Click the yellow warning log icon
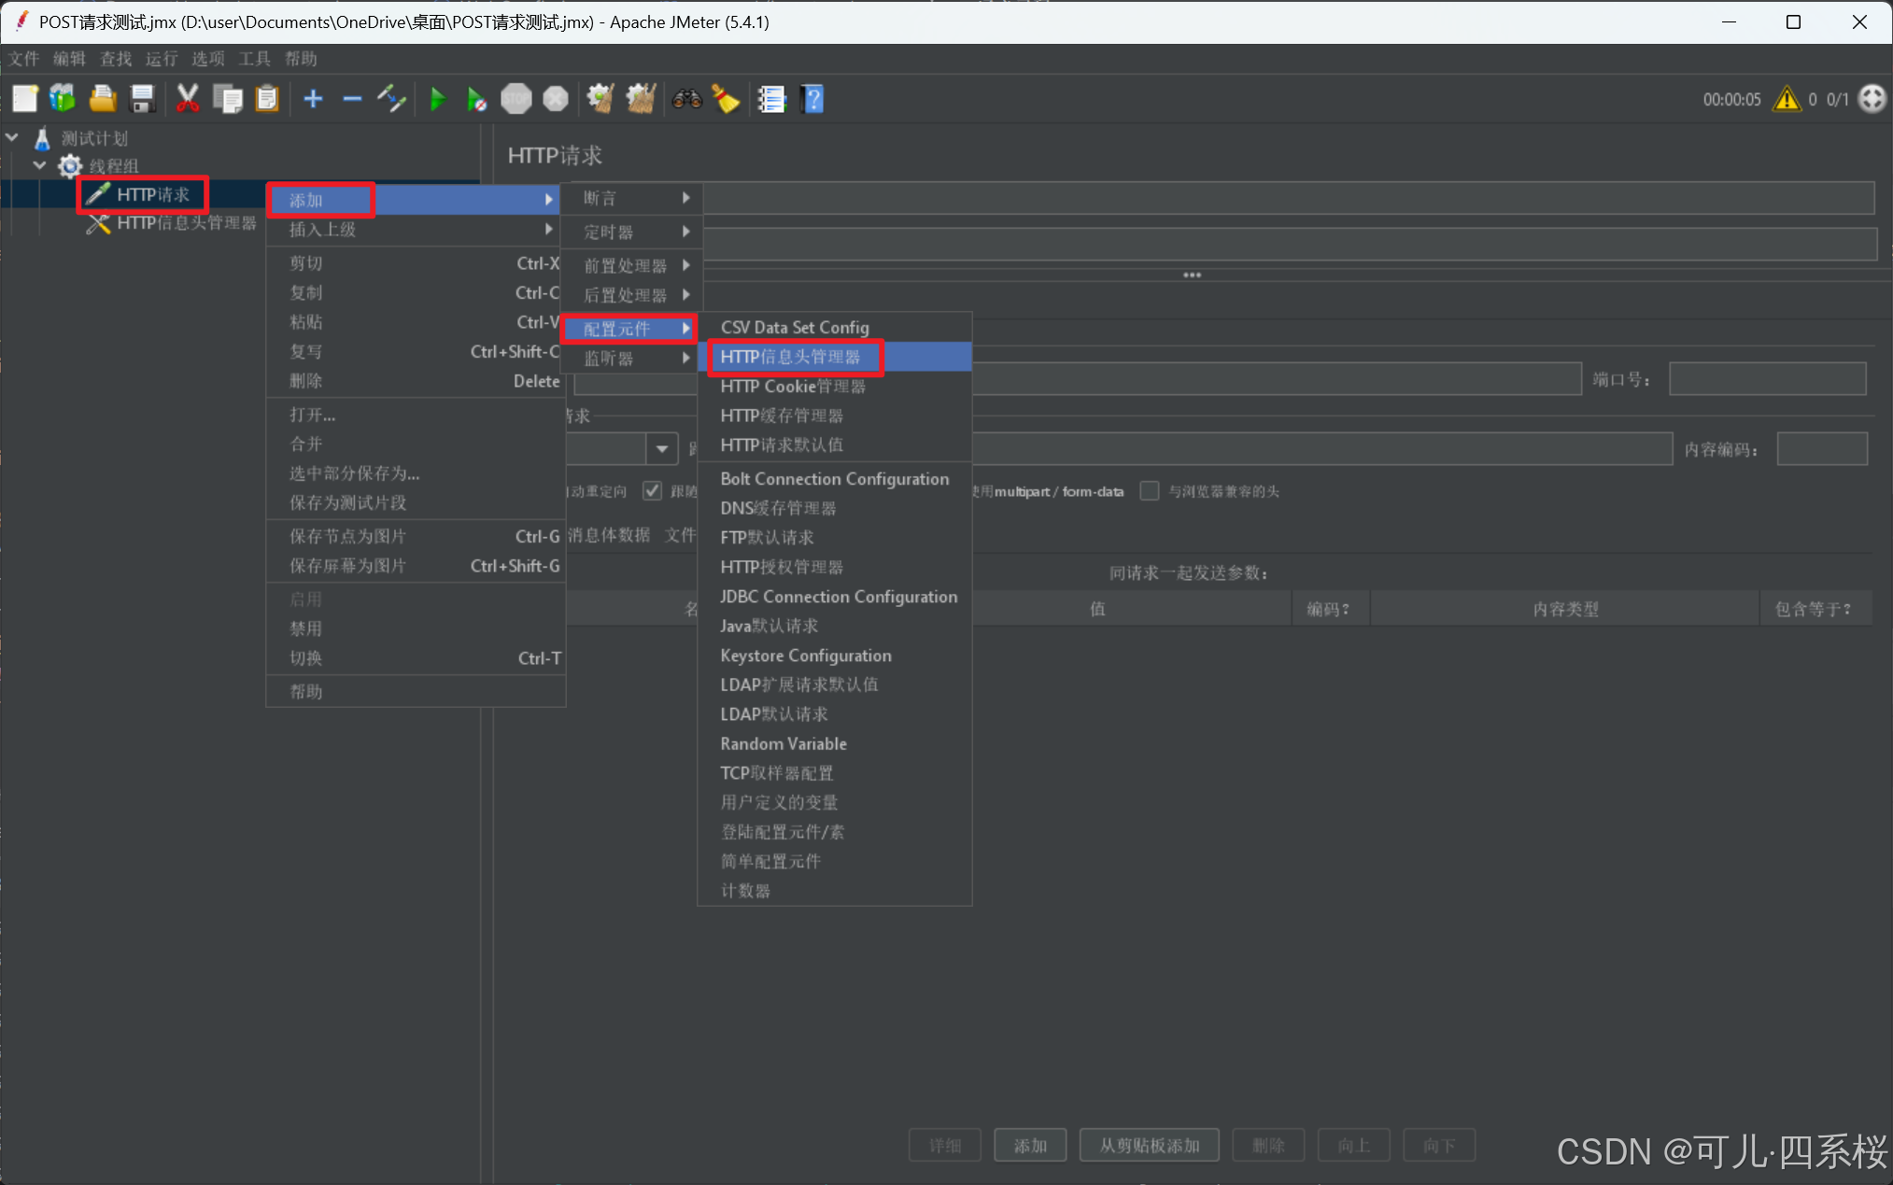1893x1185 pixels. click(x=1787, y=99)
